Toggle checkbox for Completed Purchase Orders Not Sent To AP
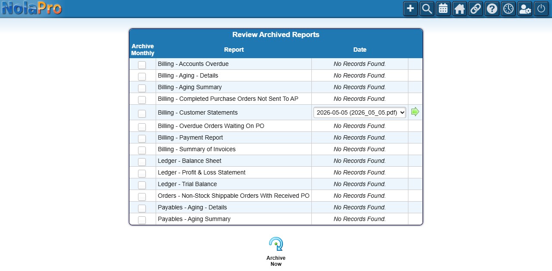 click(142, 100)
